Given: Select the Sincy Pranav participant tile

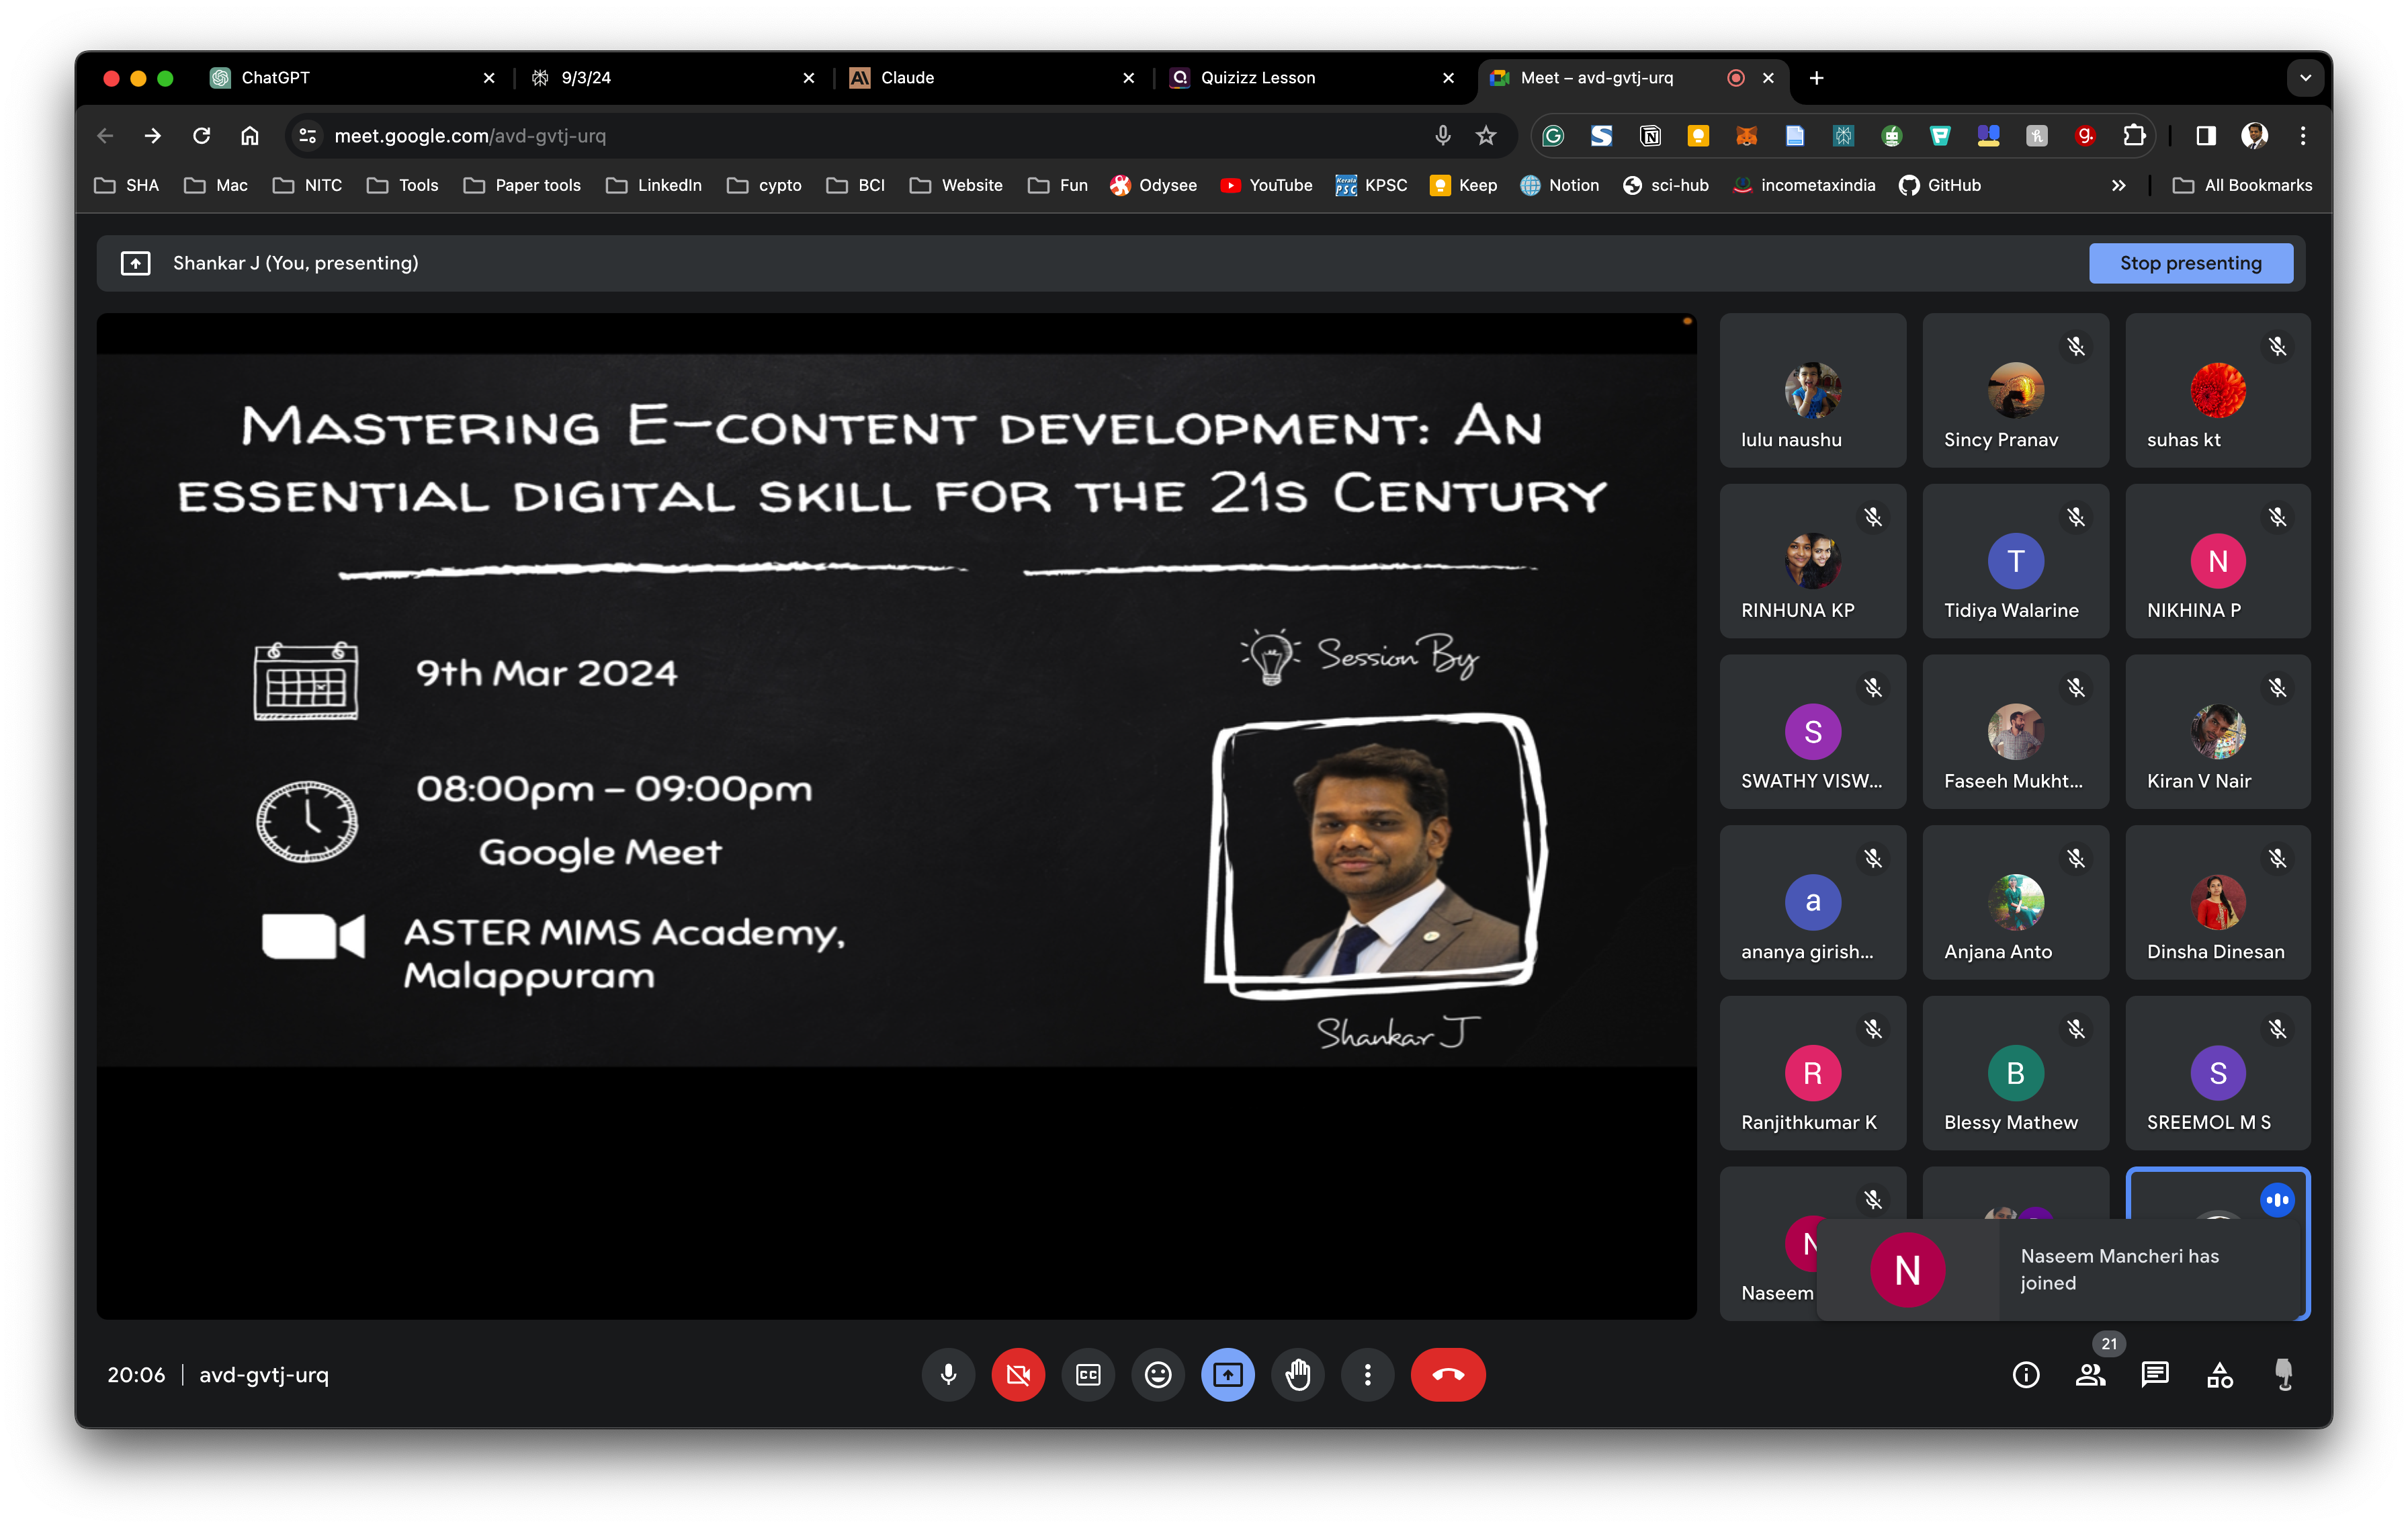Looking at the screenshot, I should coord(2015,390).
